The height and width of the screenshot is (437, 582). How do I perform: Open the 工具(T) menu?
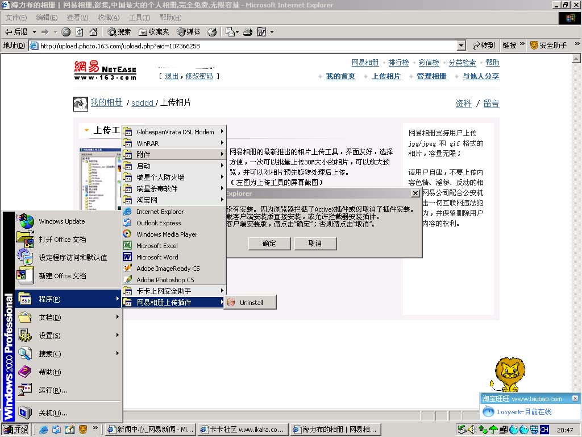[140, 18]
